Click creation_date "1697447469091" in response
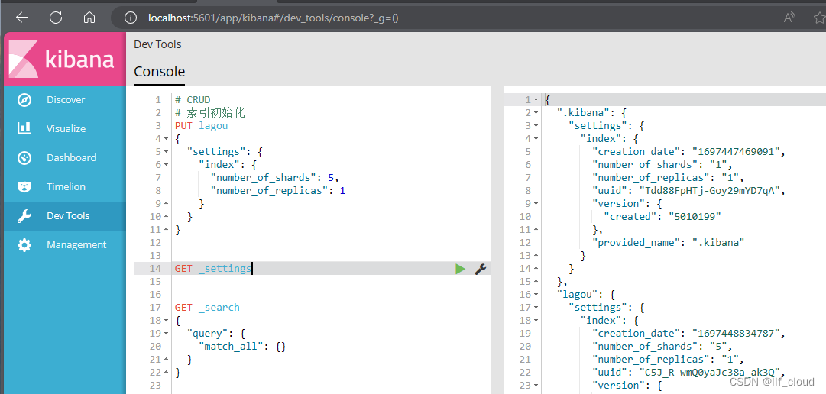Viewport: 826px width, 394px height. pos(688,152)
